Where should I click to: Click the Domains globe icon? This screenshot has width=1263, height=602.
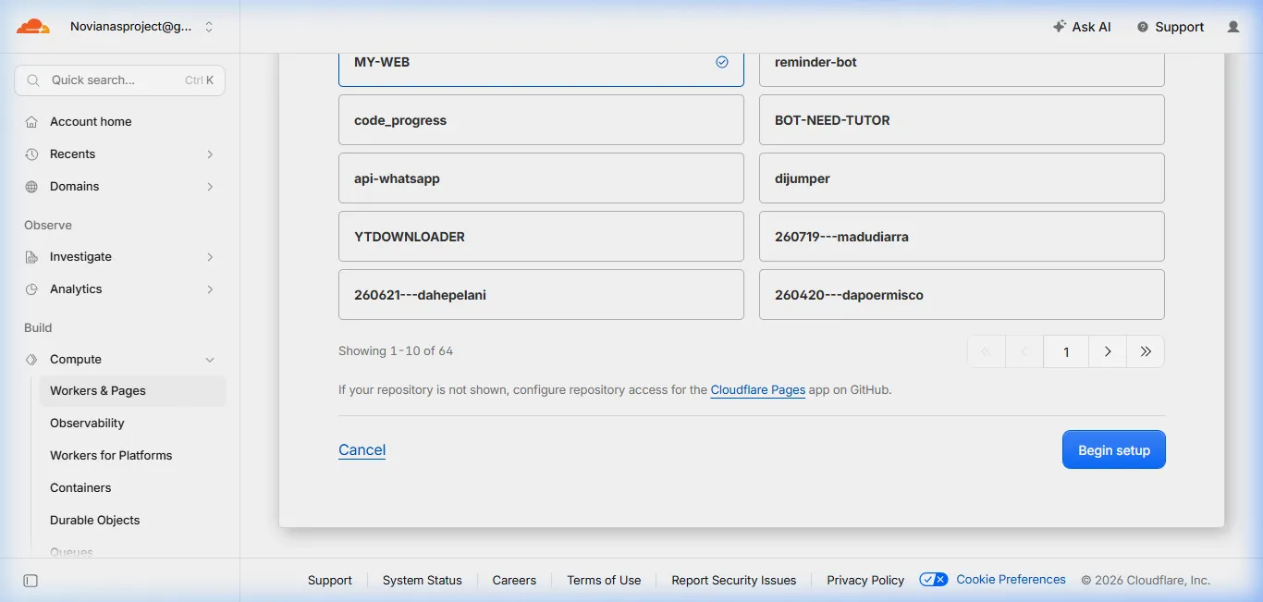(x=31, y=186)
